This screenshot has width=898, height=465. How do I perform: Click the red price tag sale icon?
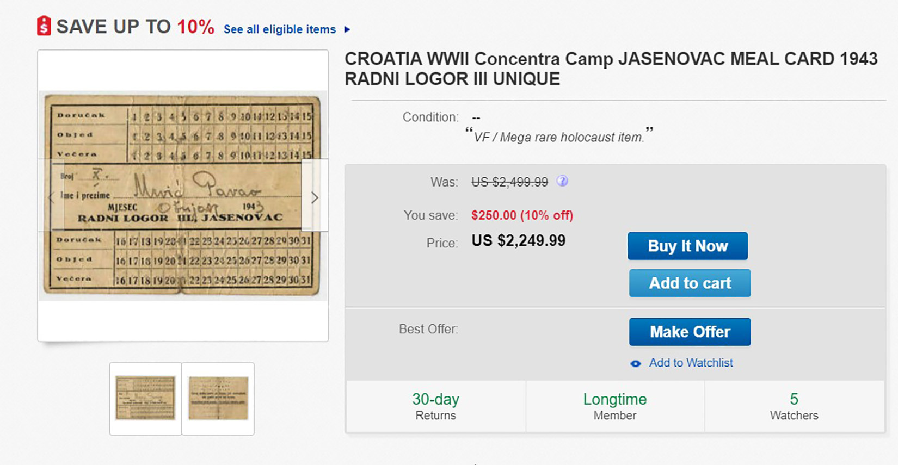click(44, 26)
